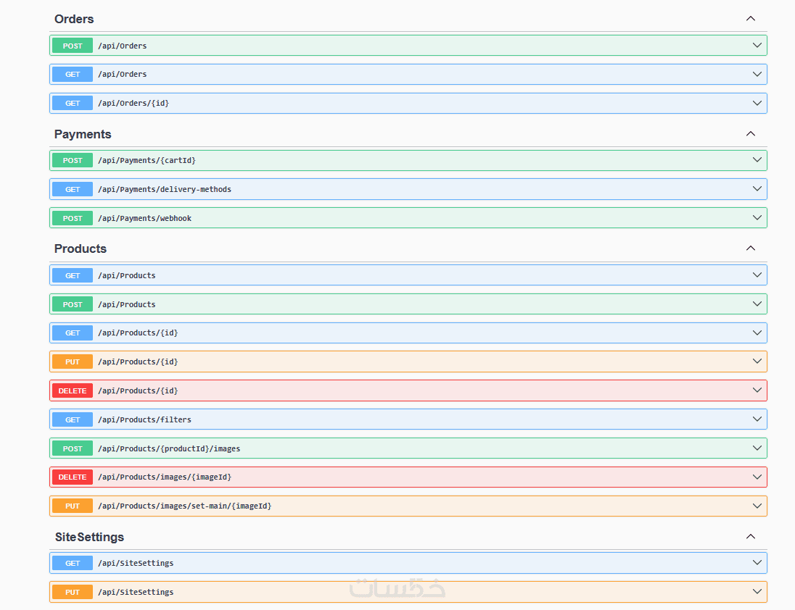Screen dimensions: 795x610
Task: Expand GET /api/Orders/{id} arrow
Action: tap(757, 103)
